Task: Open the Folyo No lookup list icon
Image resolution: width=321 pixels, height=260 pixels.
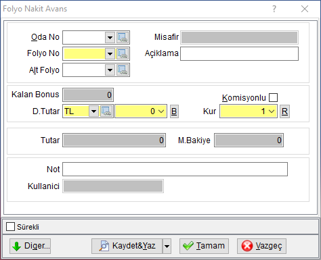Action: (123, 54)
